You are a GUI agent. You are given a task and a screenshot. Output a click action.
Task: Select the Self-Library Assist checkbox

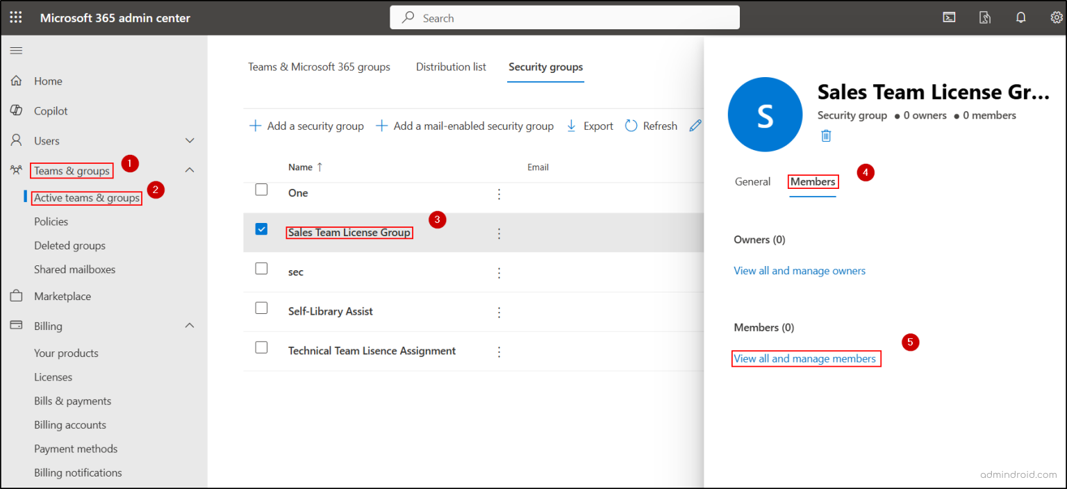(x=261, y=308)
